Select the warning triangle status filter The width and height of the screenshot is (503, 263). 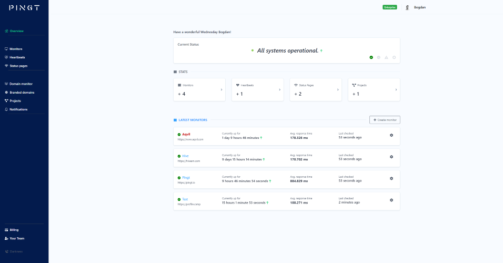click(386, 57)
